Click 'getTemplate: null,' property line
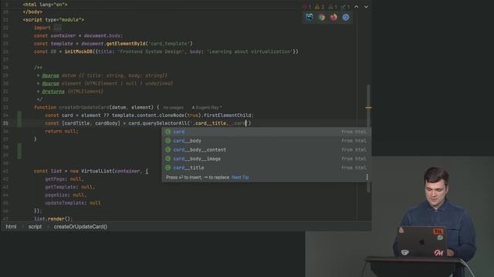494x277 pixels. (x=70, y=187)
